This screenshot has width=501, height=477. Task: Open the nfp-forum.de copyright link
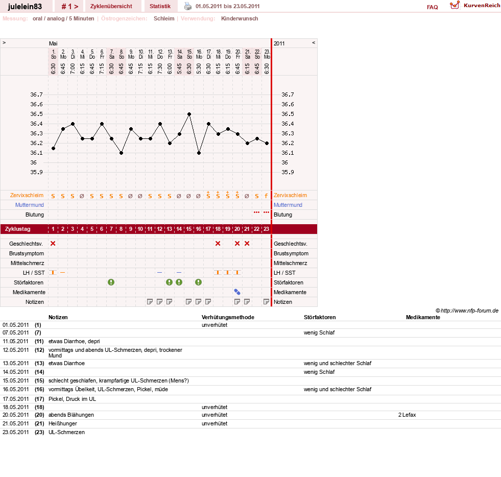467,311
